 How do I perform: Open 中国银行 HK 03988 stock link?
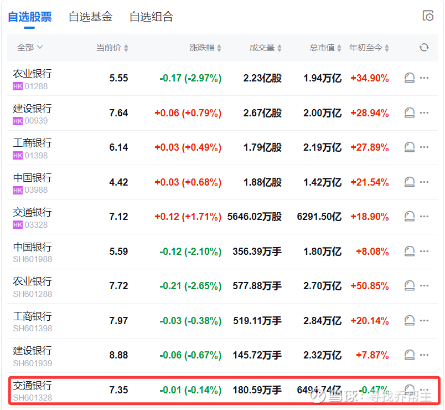click(32, 178)
